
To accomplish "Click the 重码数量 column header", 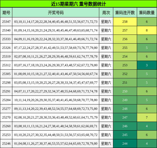I will click(147, 13).
